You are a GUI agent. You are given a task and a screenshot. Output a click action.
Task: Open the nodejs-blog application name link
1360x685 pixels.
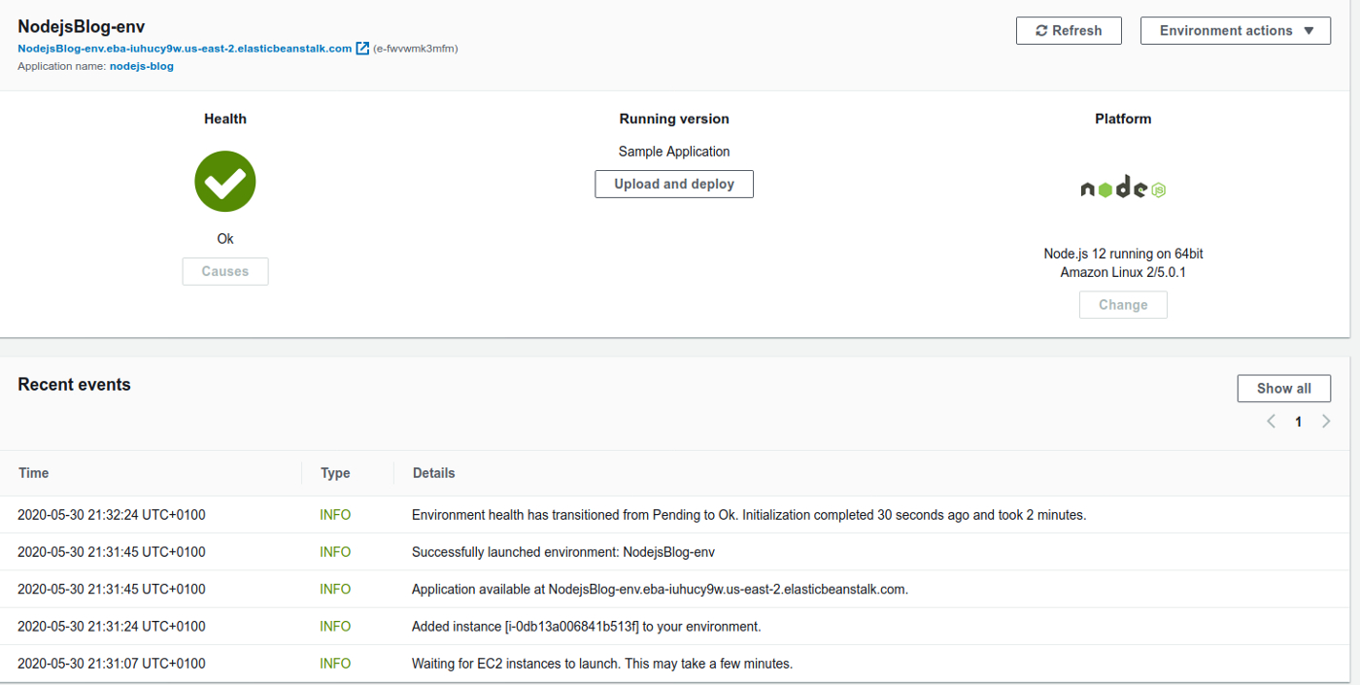tap(142, 66)
